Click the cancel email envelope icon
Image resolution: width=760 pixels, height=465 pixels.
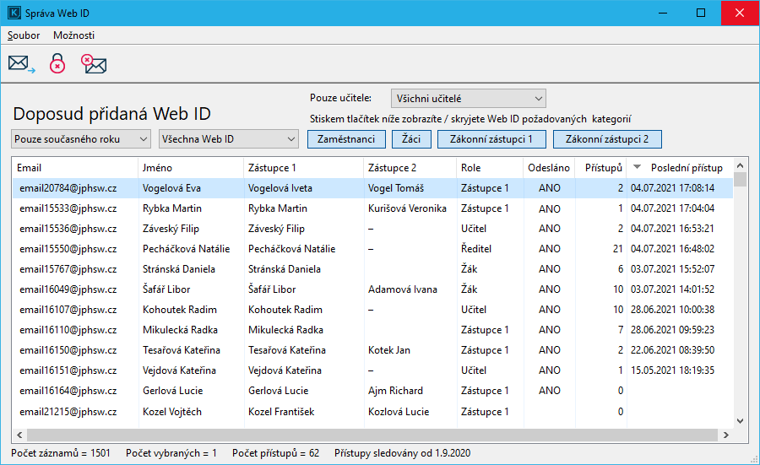pyautogui.click(x=93, y=64)
